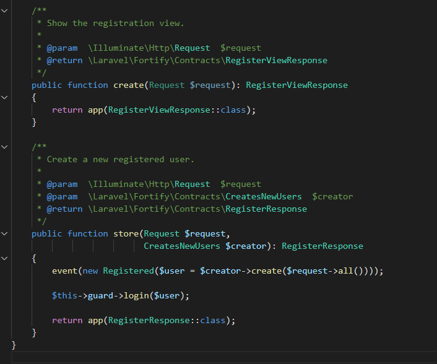Image resolution: width=437 pixels, height=364 pixels.
Task: Click the final closing brace of the class
Action: (x=14, y=345)
